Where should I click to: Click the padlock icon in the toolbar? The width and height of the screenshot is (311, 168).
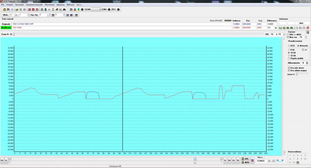pos(75,10)
